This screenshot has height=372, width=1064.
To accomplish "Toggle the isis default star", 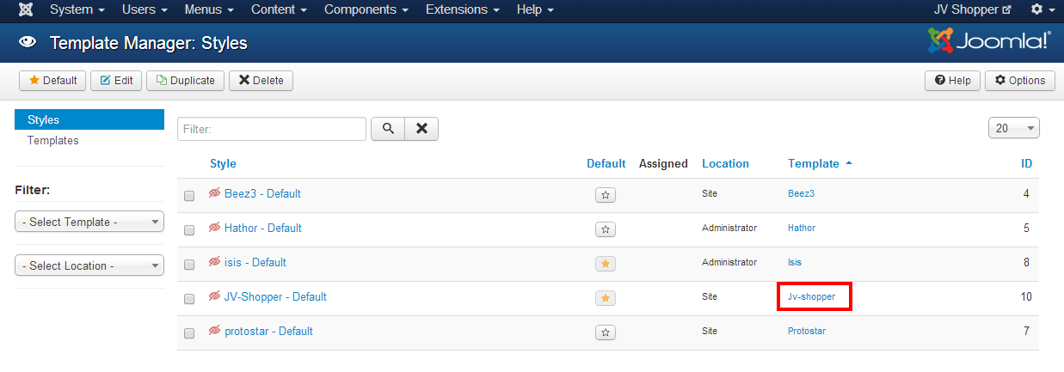I will tap(606, 264).
